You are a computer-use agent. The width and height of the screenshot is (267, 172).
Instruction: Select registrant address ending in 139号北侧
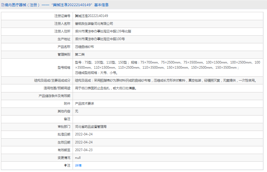click(x=103, y=31)
